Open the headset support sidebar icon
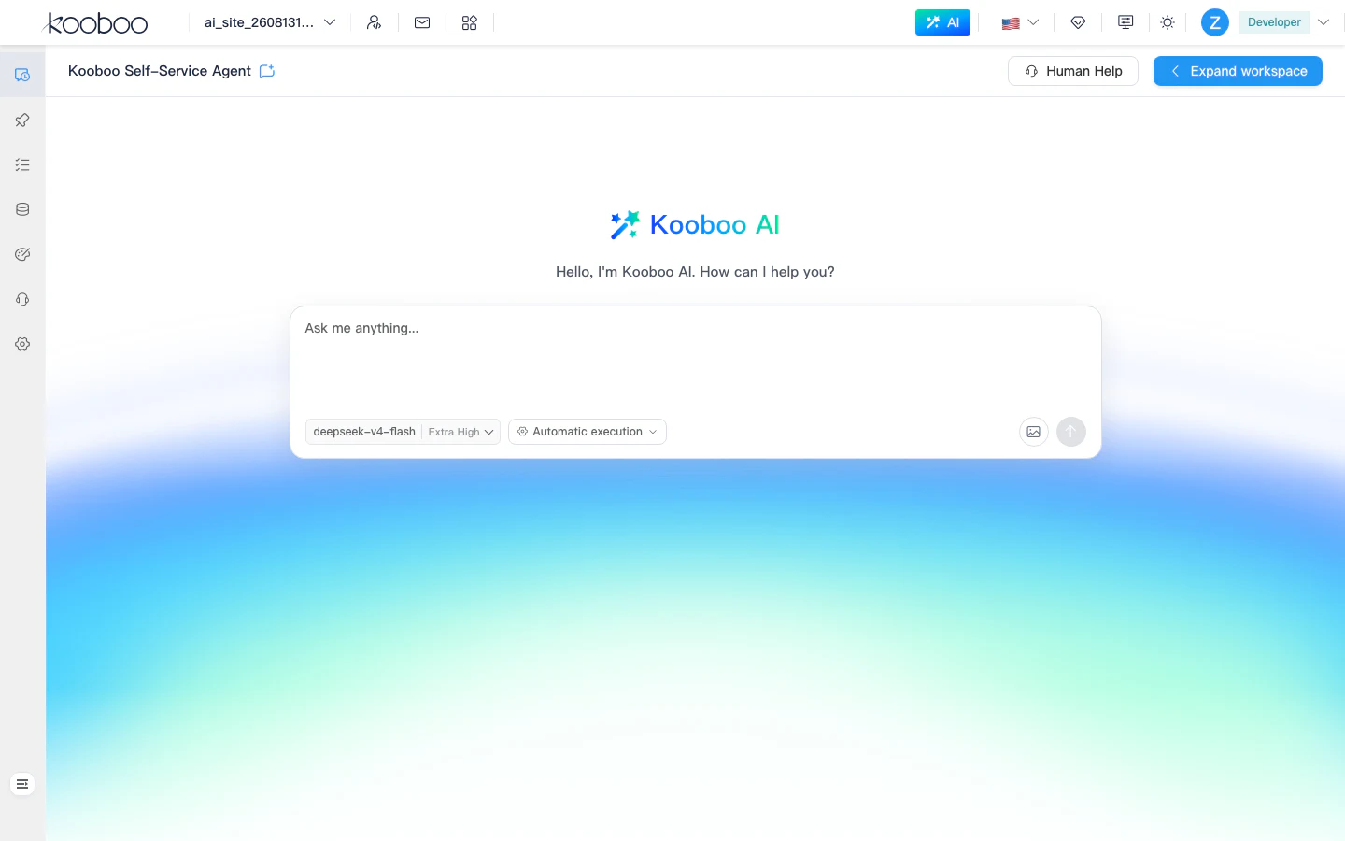The width and height of the screenshot is (1345, 841). 22,299
